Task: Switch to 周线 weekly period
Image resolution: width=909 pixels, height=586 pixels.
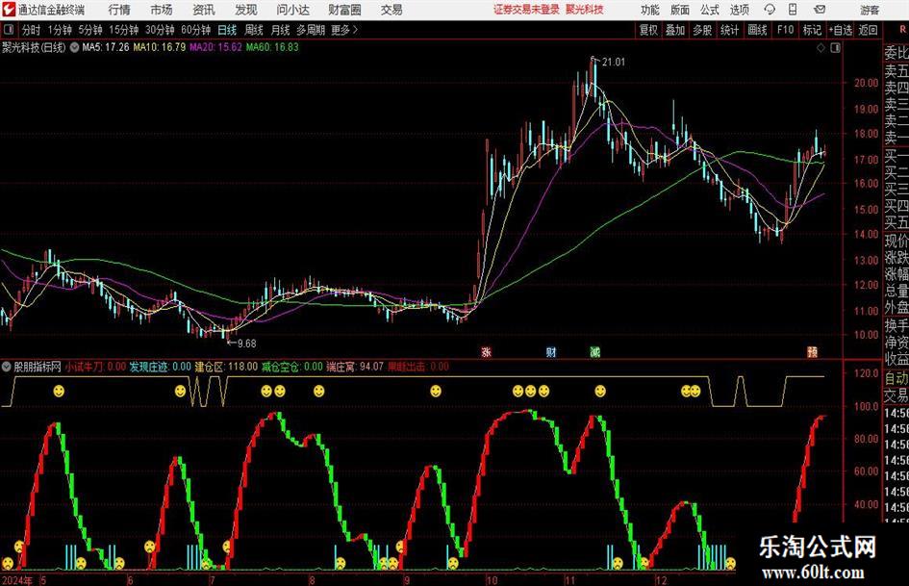Action: point(253,30)
